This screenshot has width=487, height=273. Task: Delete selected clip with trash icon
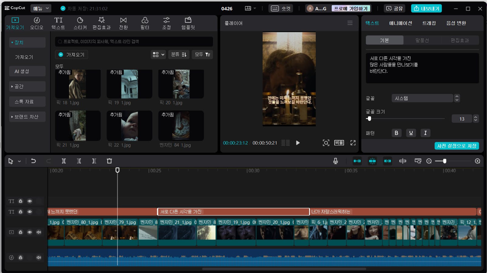click(109, 161)
